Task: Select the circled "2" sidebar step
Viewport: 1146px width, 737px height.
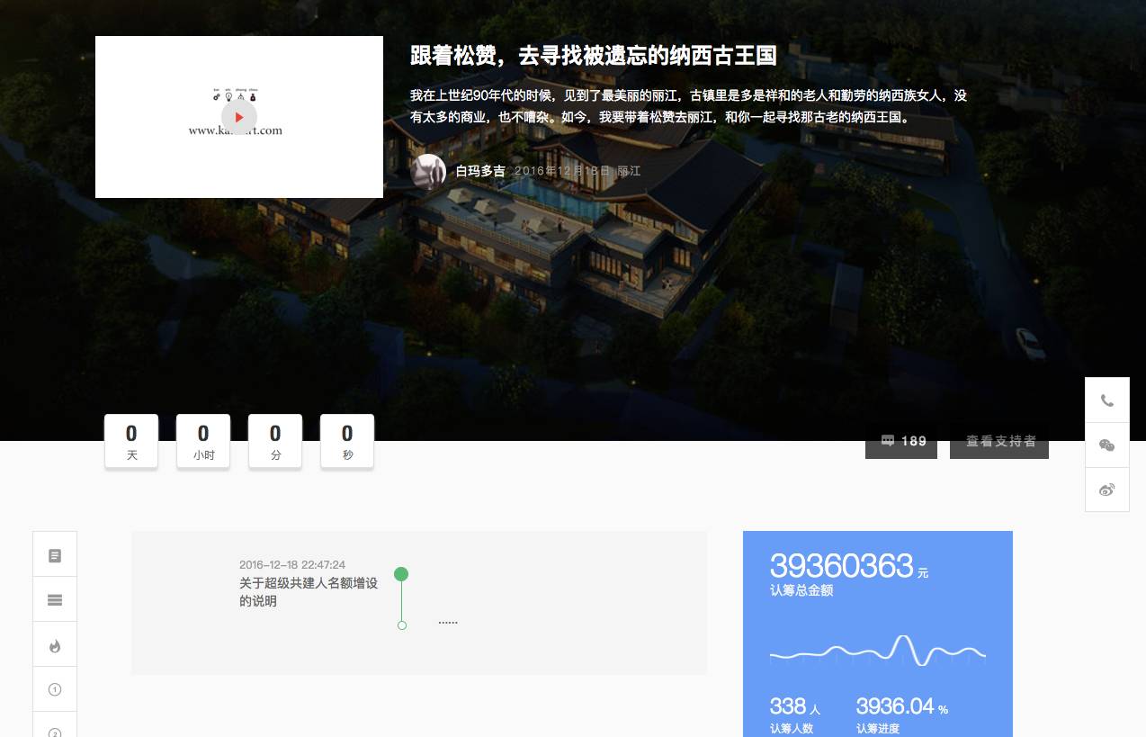Action: pyautogui.click(x=55, y=731)
